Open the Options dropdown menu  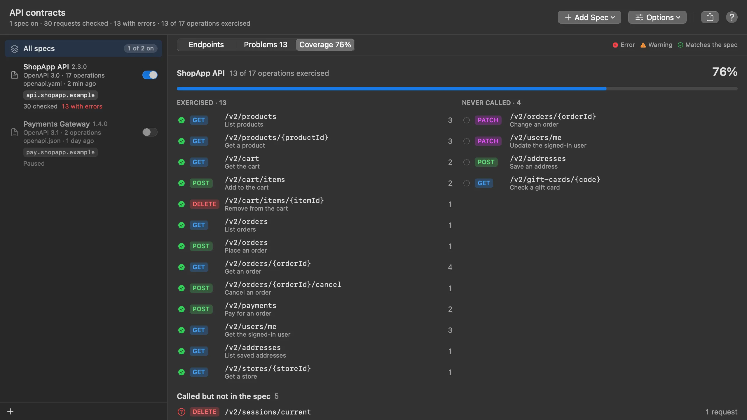(657, 17)
